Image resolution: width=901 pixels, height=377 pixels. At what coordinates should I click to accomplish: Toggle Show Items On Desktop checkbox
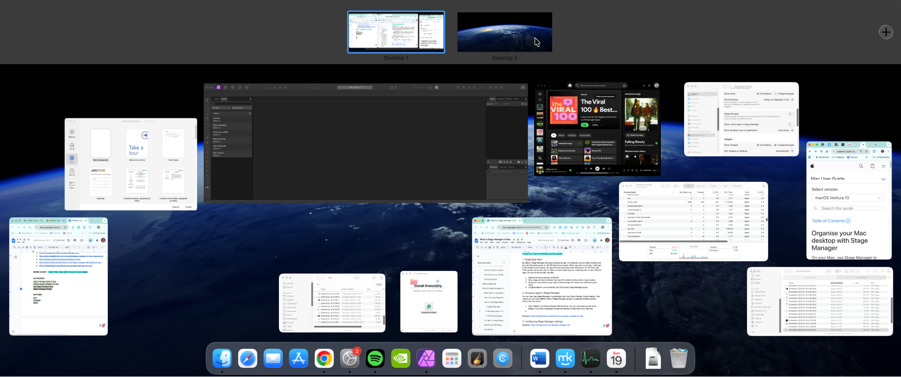(x=758, y=94)
